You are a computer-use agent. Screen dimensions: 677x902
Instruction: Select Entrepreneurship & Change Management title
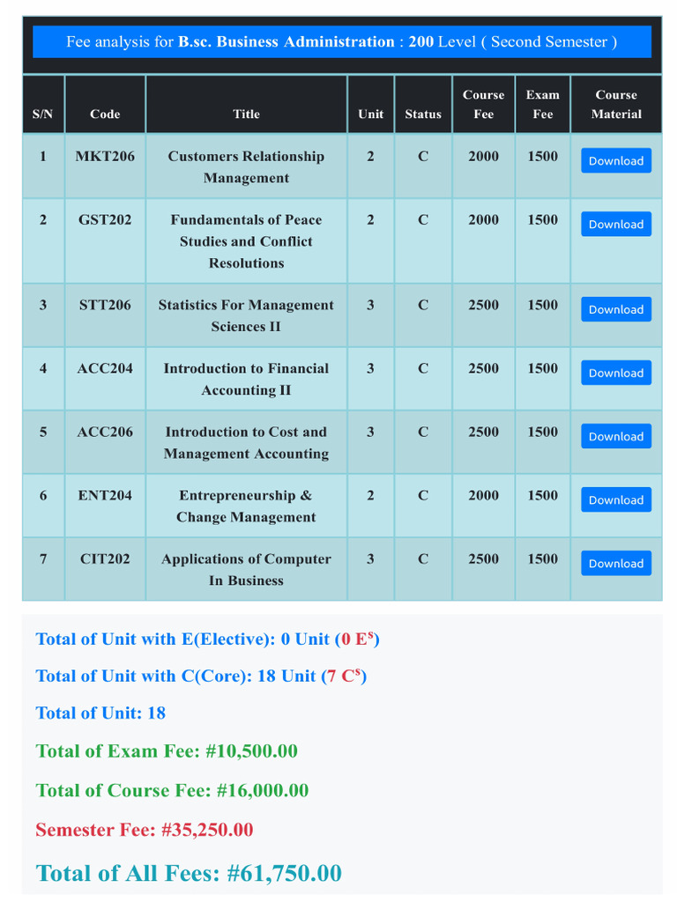point(247,506)
